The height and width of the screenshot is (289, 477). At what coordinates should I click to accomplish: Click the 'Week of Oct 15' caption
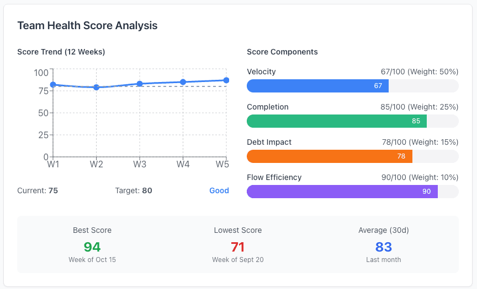tap(92, 259)
